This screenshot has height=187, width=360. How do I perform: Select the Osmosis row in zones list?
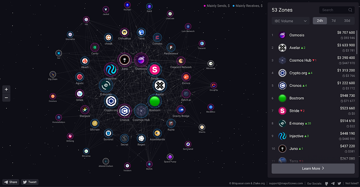point(313,35)
